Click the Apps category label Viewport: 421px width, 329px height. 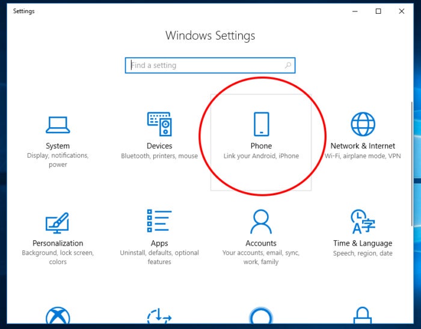(159, 244)
